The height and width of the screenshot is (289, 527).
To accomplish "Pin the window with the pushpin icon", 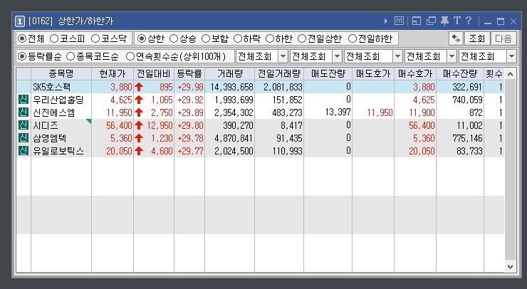I will [444, 21].
